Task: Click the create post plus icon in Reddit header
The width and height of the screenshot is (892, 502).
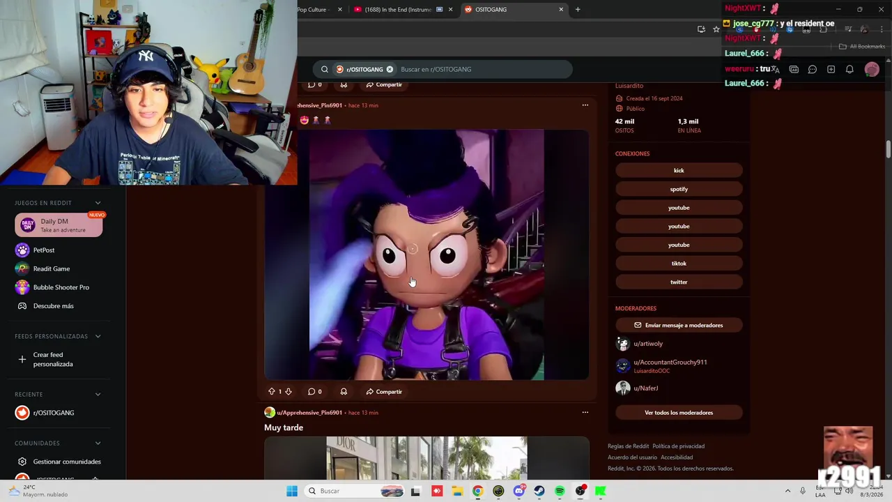Action: pos(831,69)
